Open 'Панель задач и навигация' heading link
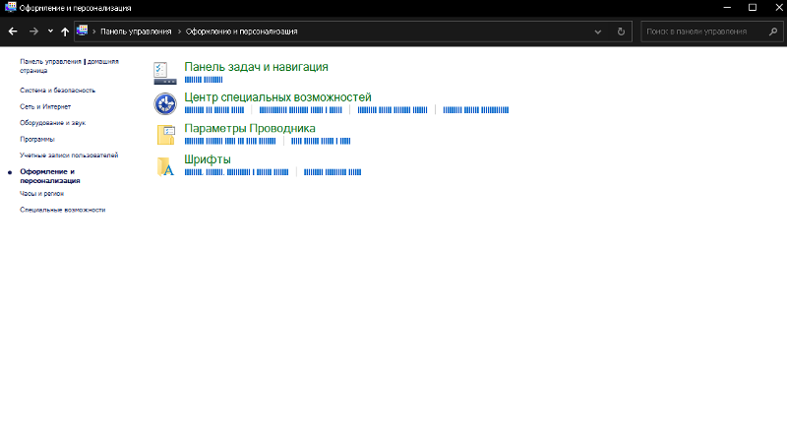Screen dimensions: 787x438 [x=256, y=67]
